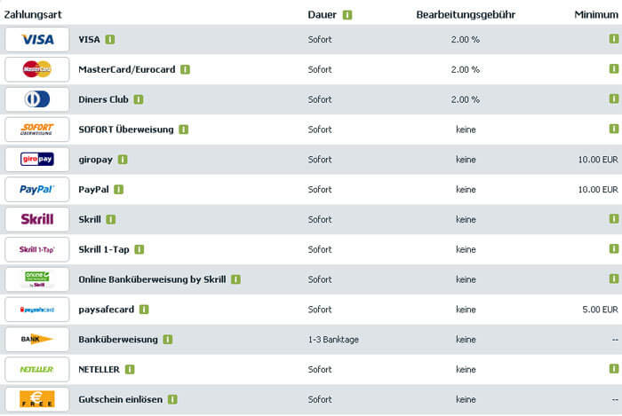
Task: Click the large Skrill logo
Action: click(37, 219)
